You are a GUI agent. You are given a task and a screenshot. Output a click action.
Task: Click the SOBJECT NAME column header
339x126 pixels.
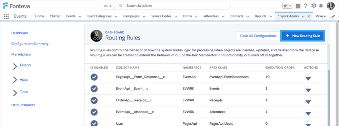[127, 68]
